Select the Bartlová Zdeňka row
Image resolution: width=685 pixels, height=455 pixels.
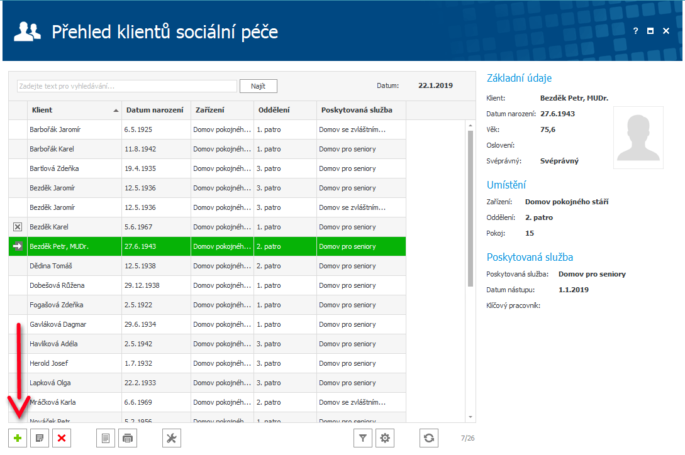tap(207, 168)
